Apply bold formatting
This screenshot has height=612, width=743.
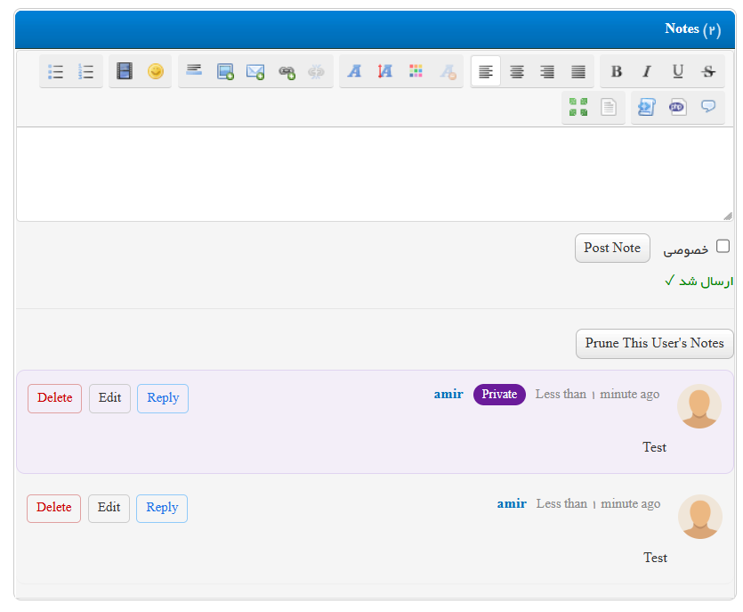tap(616, 71)
